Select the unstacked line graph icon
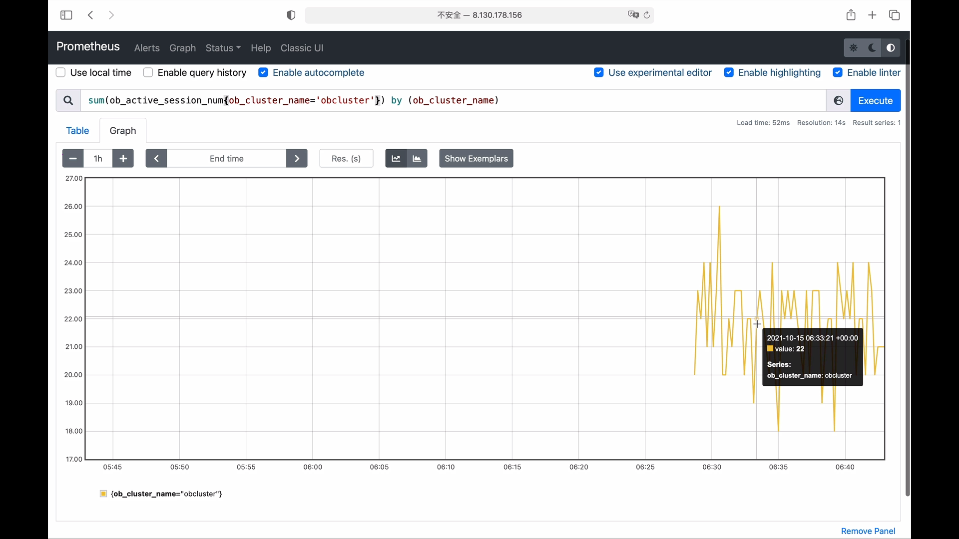 (x=396, y=158)
